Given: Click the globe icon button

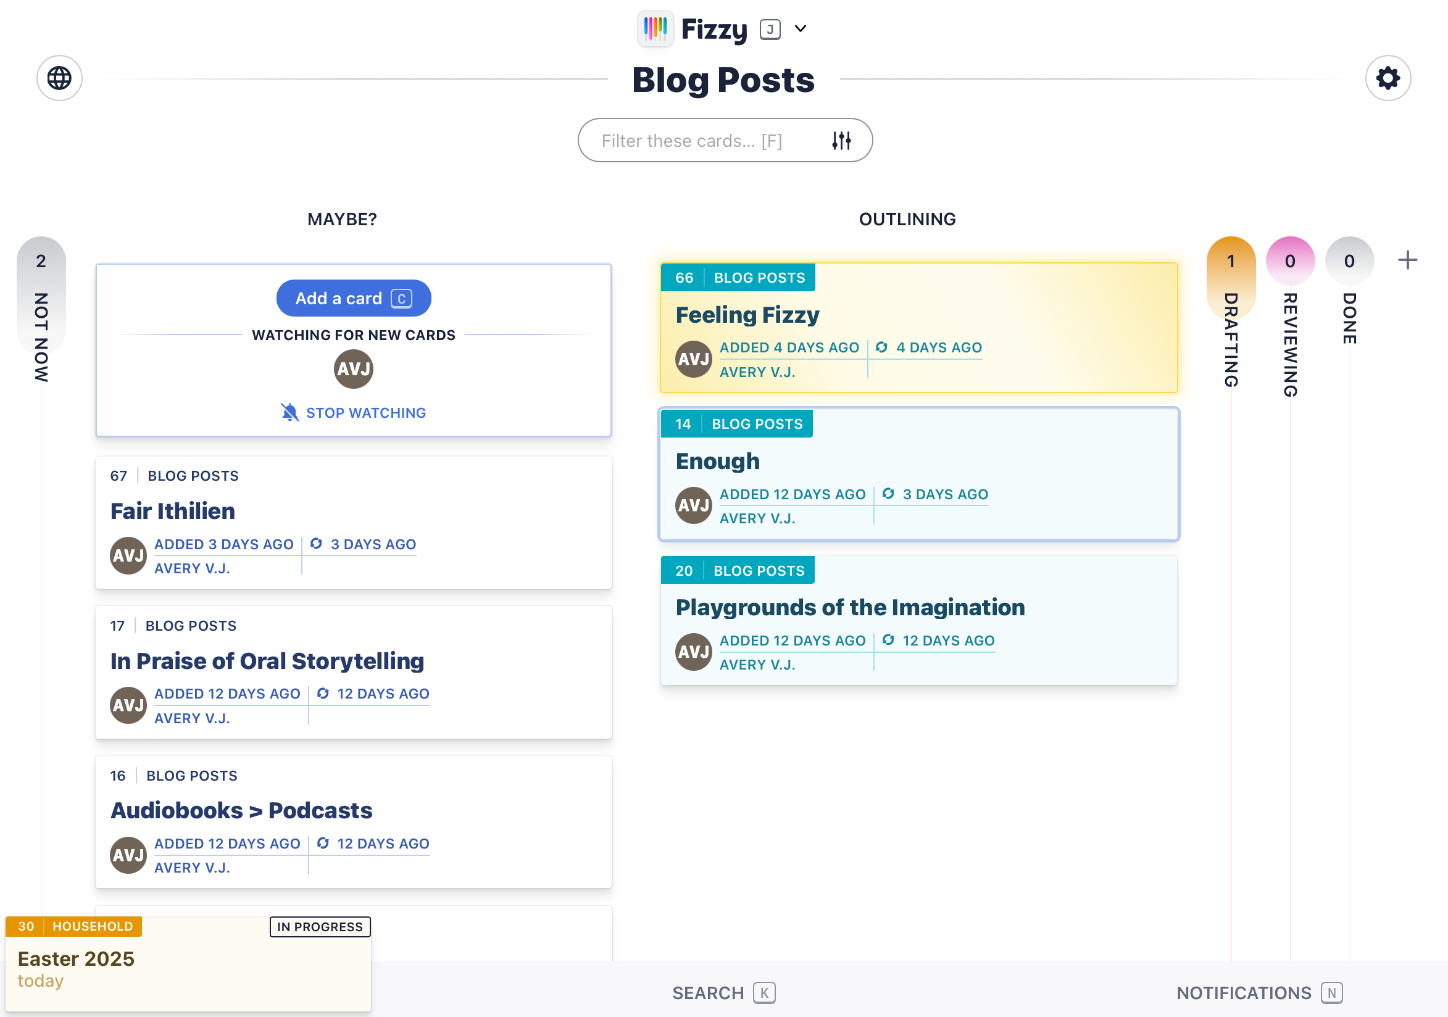Looking at the screenshot, I should pos(59,78).
